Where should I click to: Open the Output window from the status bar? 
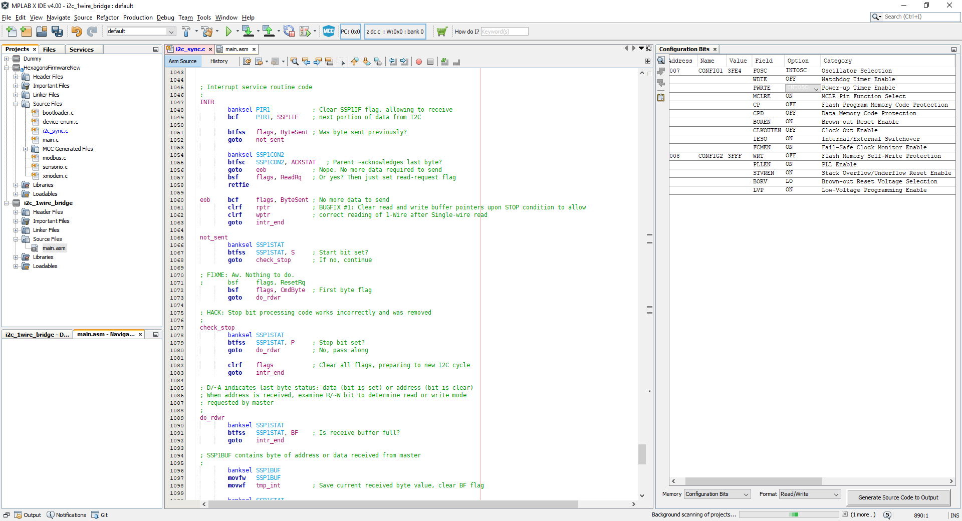28,515
